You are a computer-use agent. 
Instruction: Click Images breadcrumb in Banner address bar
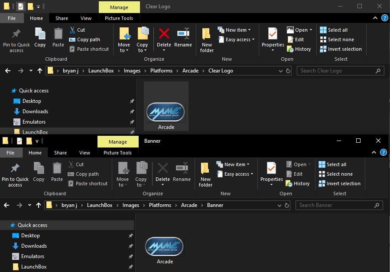(x=131, y=205)
